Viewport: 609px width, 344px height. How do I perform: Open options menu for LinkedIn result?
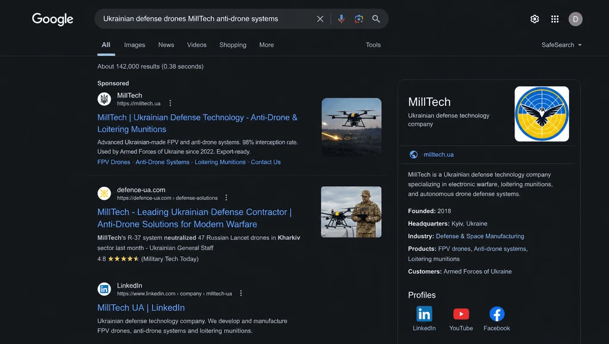[x=241, y=293]
